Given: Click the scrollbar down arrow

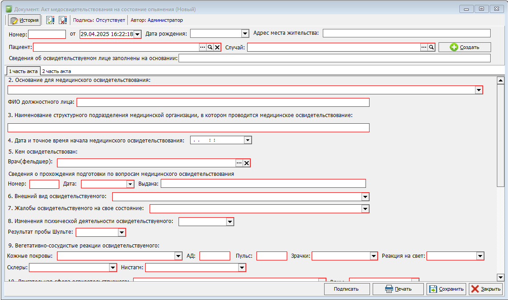Looking at the screenshot, I should [500, 277].
